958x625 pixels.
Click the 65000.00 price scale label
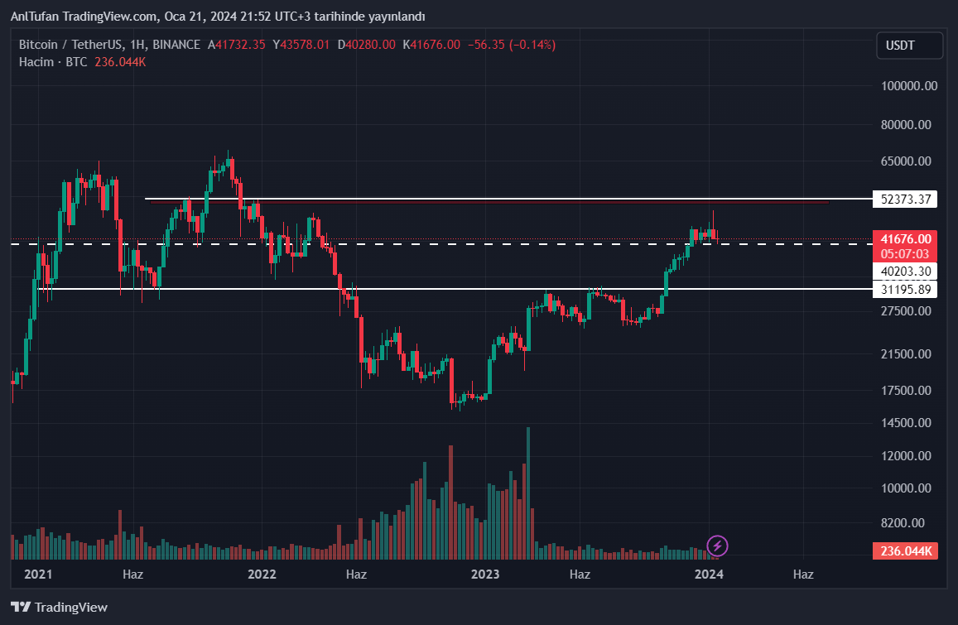pos(908,161)
